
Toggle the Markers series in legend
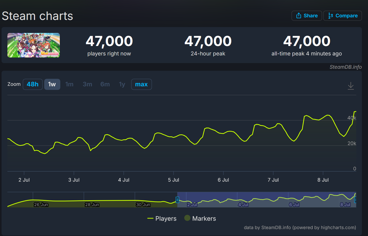[200, 218]
